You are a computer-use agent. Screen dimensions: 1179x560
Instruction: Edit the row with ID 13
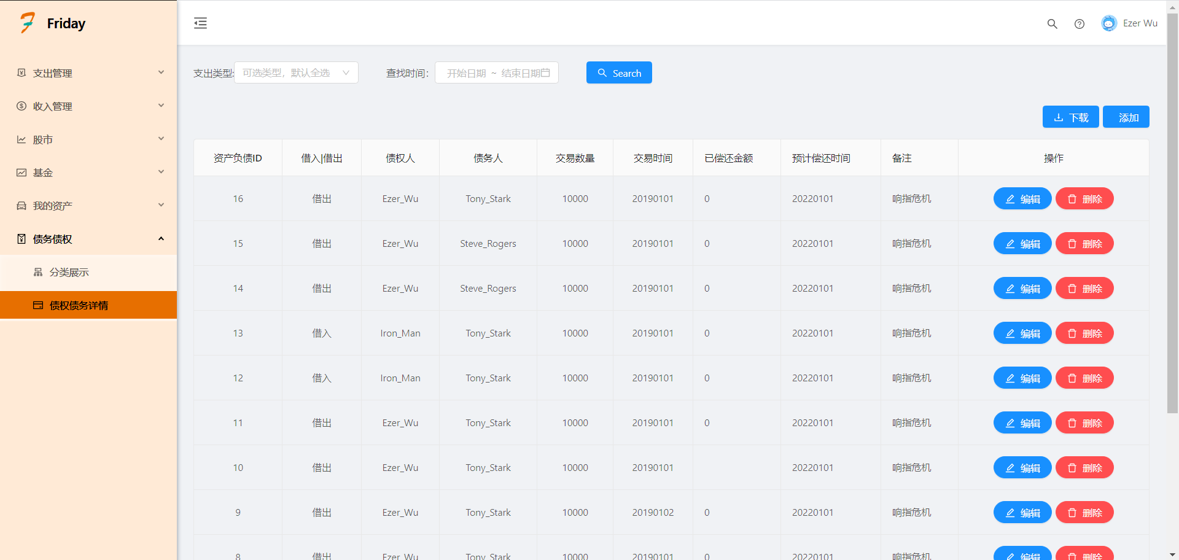(x=1022, y=333)
